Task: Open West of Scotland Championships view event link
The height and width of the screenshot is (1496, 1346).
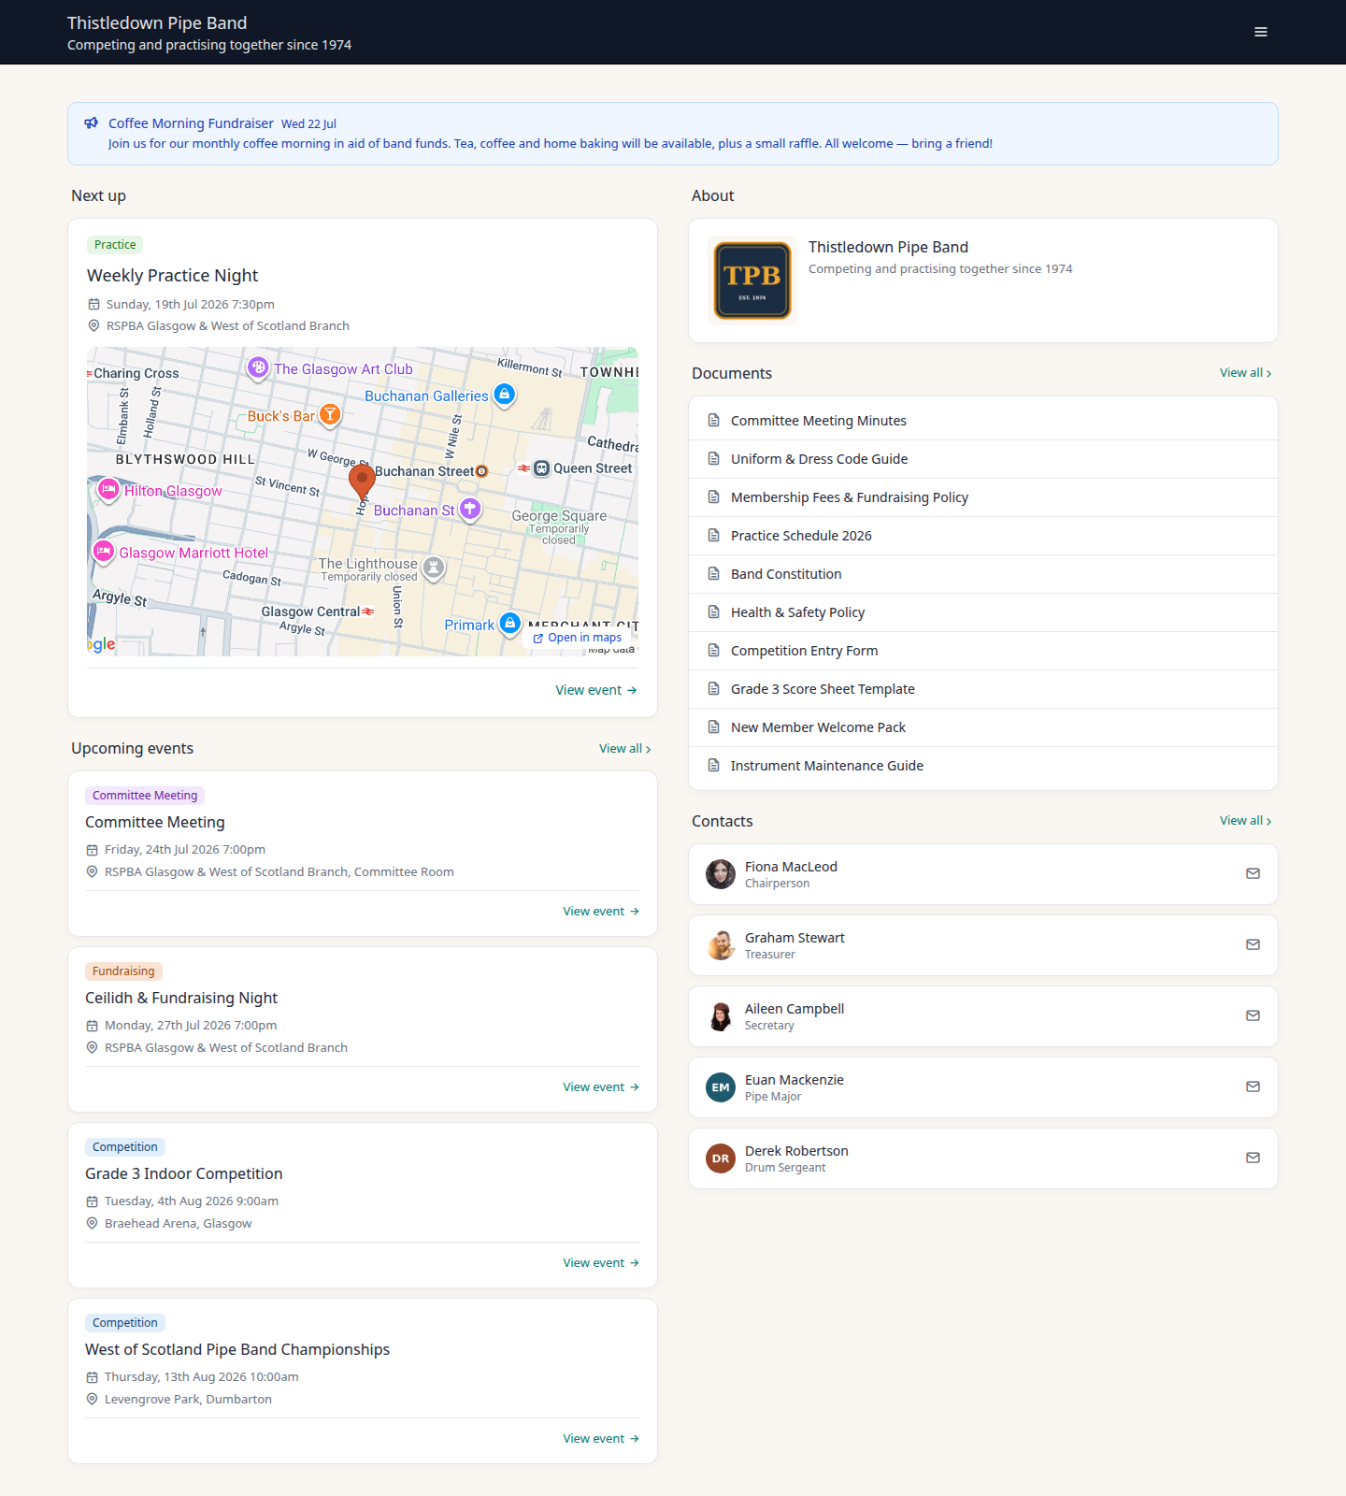Action: coord(601,1439)
